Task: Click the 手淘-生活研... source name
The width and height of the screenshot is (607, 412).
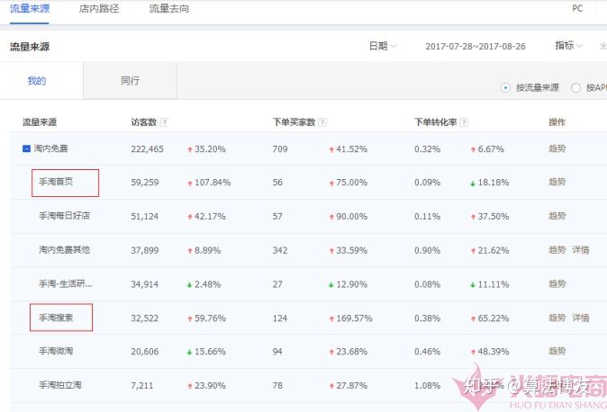Action: (66, 284)
